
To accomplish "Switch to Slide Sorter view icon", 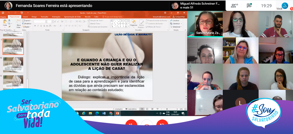I will click(147, 109).
